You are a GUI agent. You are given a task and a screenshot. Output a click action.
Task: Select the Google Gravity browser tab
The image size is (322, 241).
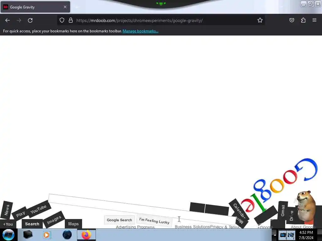(x=35, y=7)
